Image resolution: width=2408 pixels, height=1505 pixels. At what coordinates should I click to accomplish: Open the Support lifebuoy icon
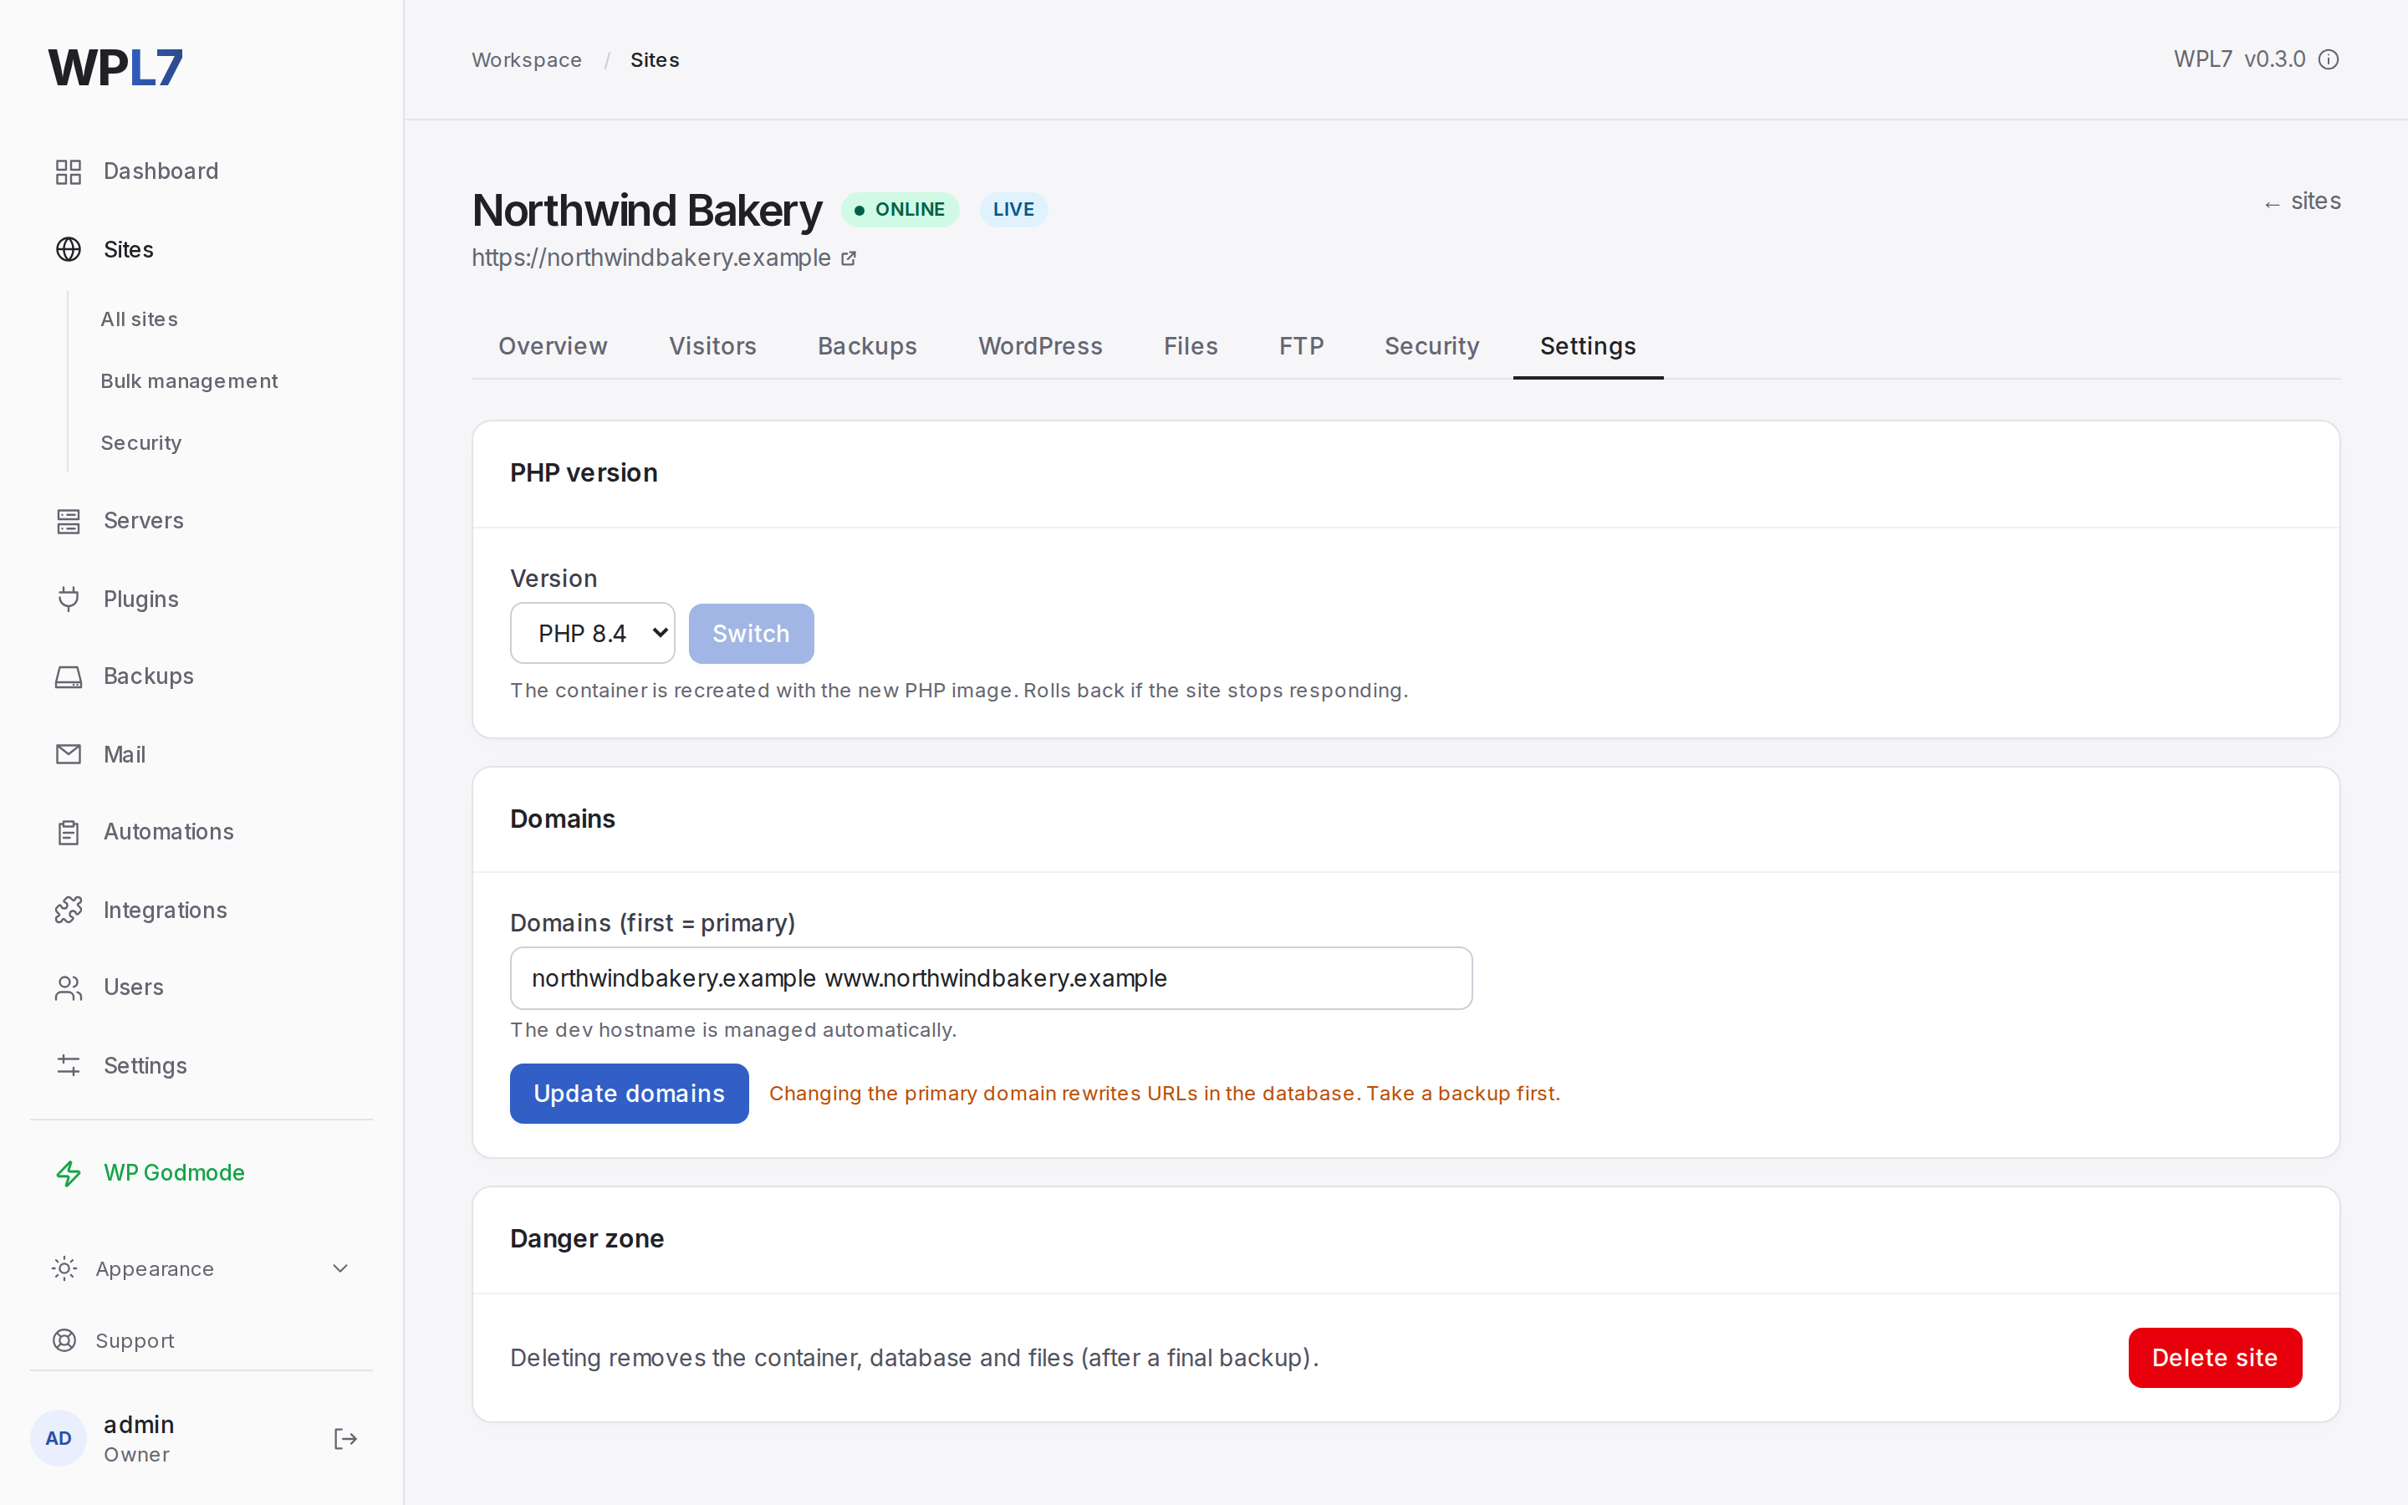click(64, 1341)
